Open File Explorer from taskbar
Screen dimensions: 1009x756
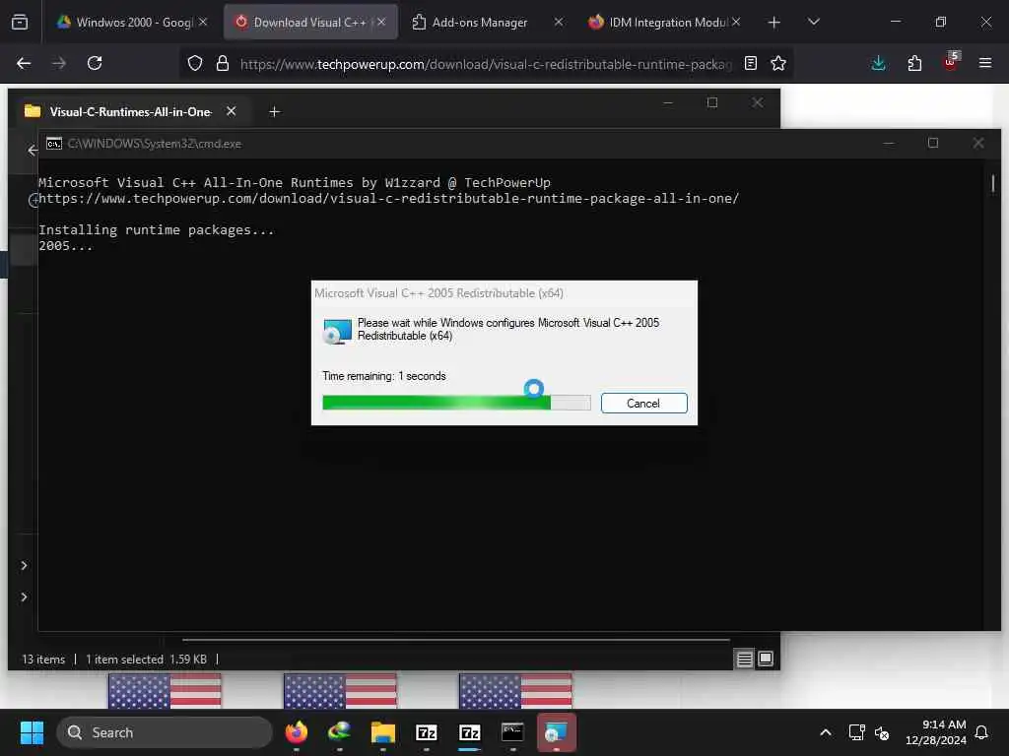click(383, 732)
